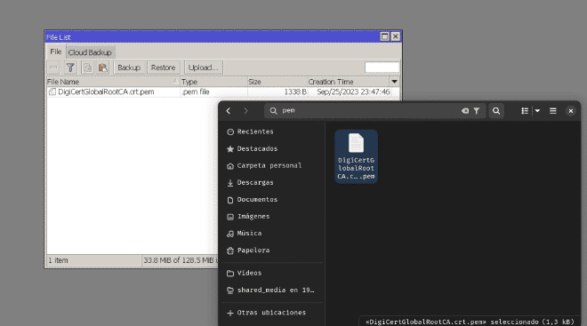Sort by the Type column header
This screenshot has width=587, height=326.
coord(213,82)
